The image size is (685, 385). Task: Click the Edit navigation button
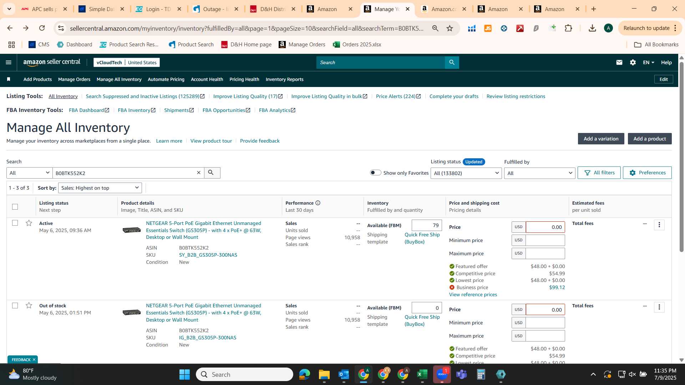click(x=664, y=79)
